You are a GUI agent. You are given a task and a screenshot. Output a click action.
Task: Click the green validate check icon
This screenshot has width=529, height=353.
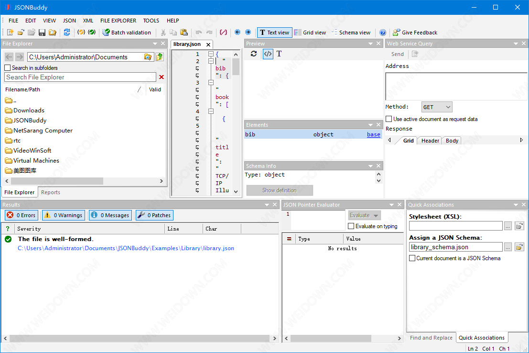coord(91,33)
